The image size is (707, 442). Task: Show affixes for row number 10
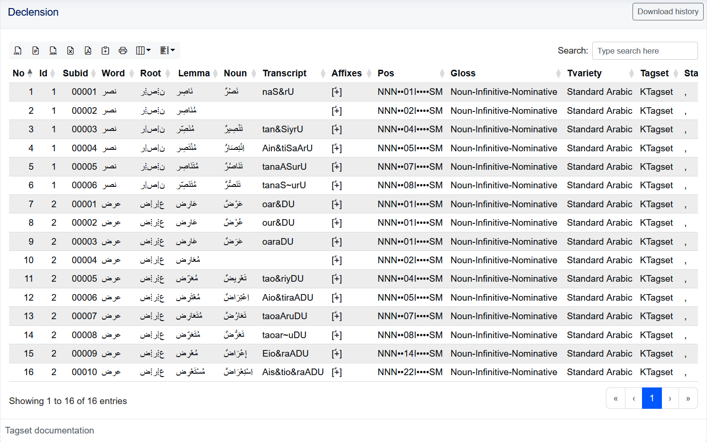pos(336,260)
